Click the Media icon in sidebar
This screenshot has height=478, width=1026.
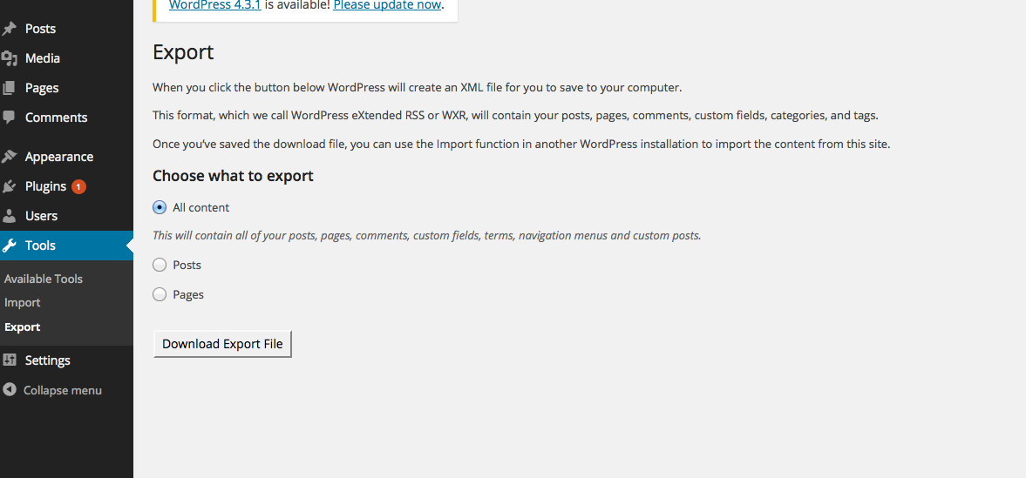(10, 58)
